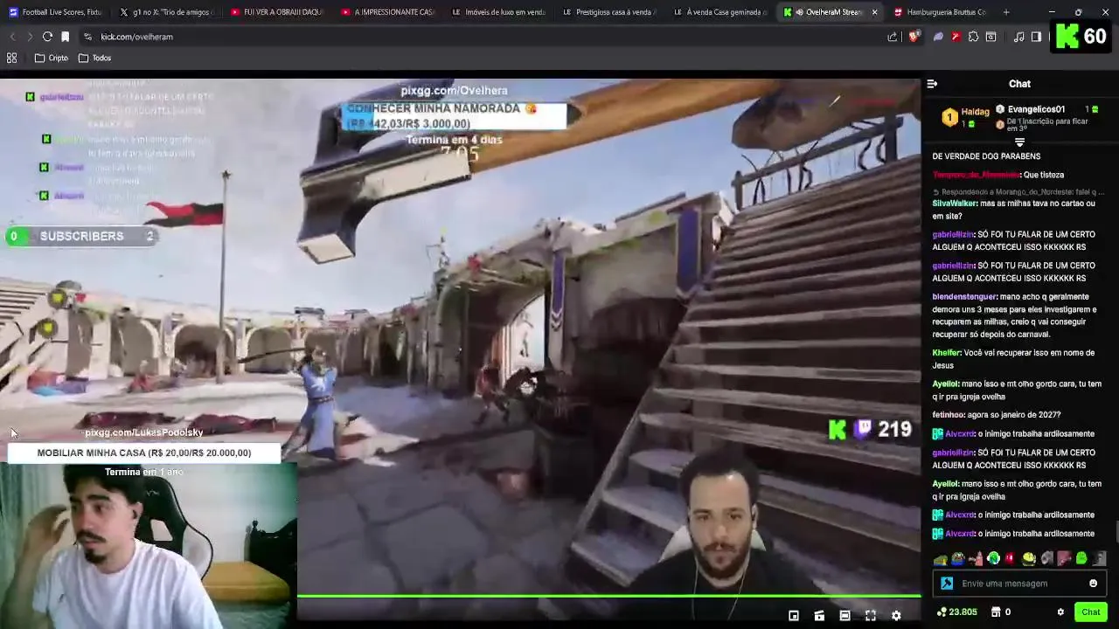Image resolution: width=1119 pixels, height=629 pixels.
Task: Switch to 'Imóveis de luxo em venda' tab
Action: pyautogui.click(x=497, y=12)
